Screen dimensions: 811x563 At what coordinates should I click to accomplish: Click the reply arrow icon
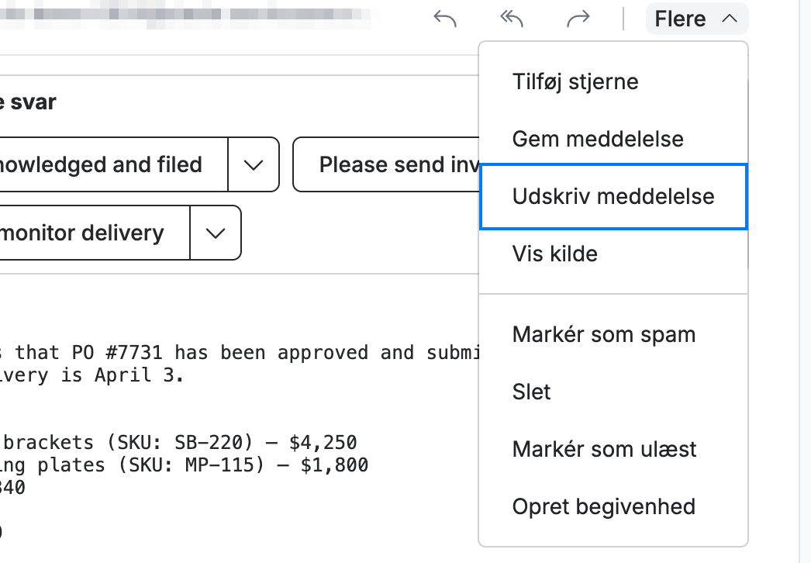click(x=445, y=19)
